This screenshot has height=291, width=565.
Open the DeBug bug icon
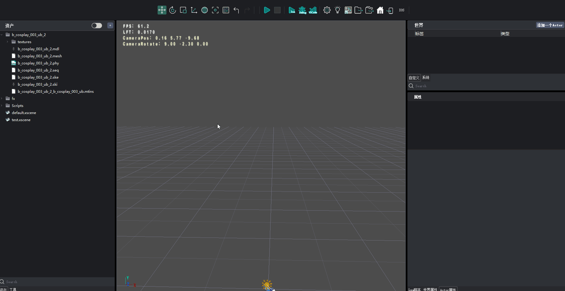pos(302,10)
